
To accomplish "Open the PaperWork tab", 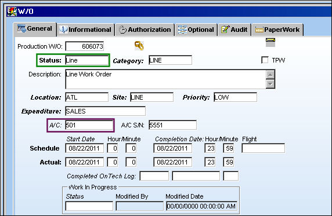I will pyautogui.click(x=277, y=30).
